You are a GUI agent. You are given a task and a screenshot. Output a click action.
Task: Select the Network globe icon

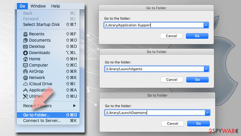point(25,78)
